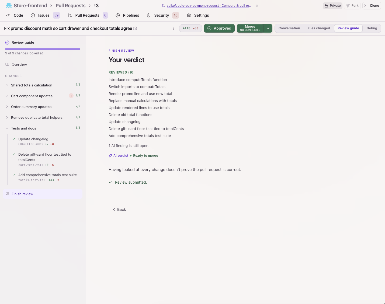The width and height of the screenshot is (385, 304).
Task: Click red badge 1 on Cart component updates
Action: [x=71, y=96]
